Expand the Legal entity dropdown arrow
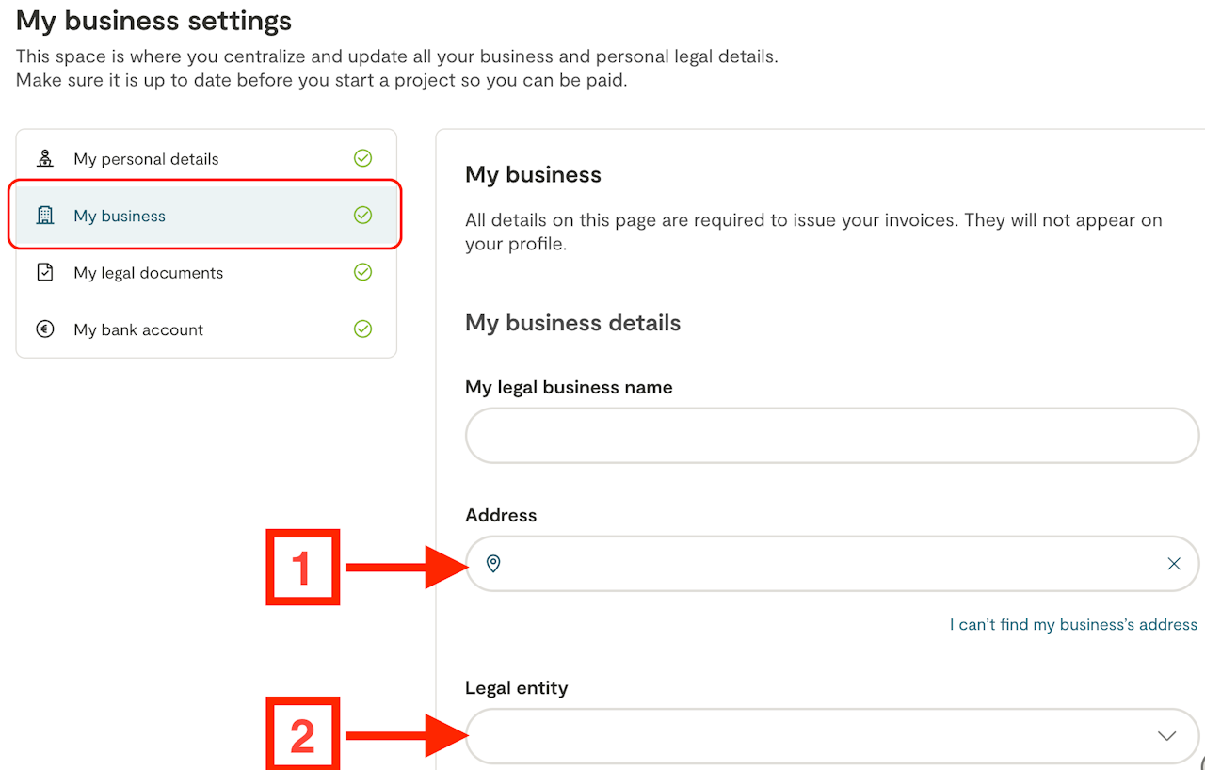Image resolution: width=1205 pixels, height=770 pixels. coord(1167,736)
